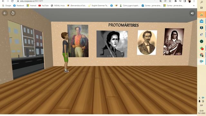
Task: Open Chrome with red badge on taskbar
Action: click(201, 48)
